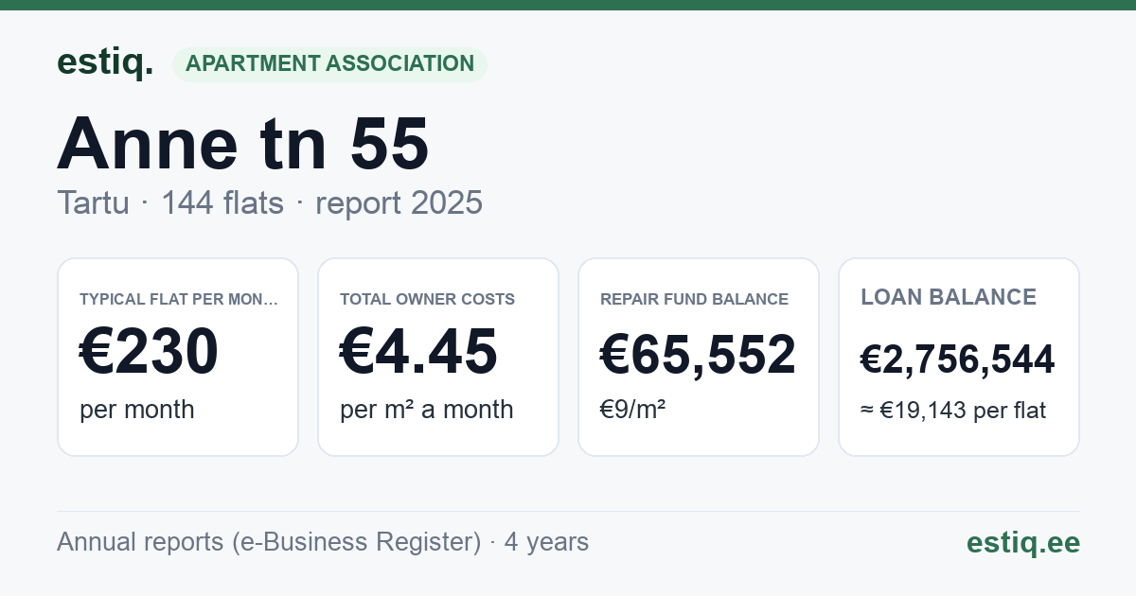Select the APARTMENT ASSOCIATION badge
This screenshot has width=1136, height=596.
(x=329, y=64)
